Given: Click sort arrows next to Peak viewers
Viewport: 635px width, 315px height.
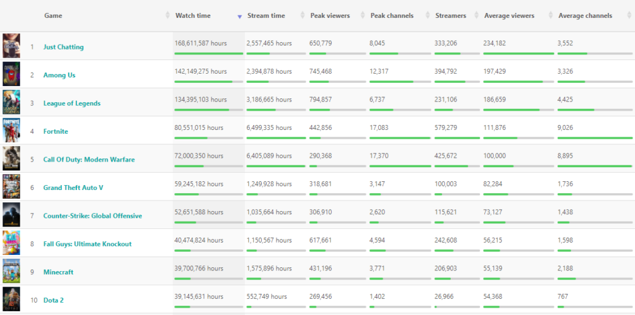Looking at the screenshot, I should [362, 15].
